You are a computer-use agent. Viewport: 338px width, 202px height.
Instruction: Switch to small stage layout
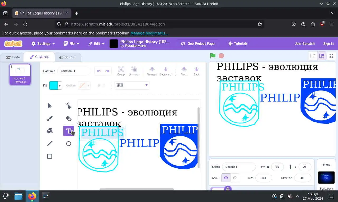(x=313, y=56)
